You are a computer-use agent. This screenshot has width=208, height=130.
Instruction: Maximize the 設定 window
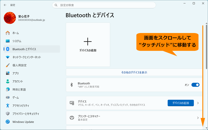pyautogui.click(x=194, y=3)
